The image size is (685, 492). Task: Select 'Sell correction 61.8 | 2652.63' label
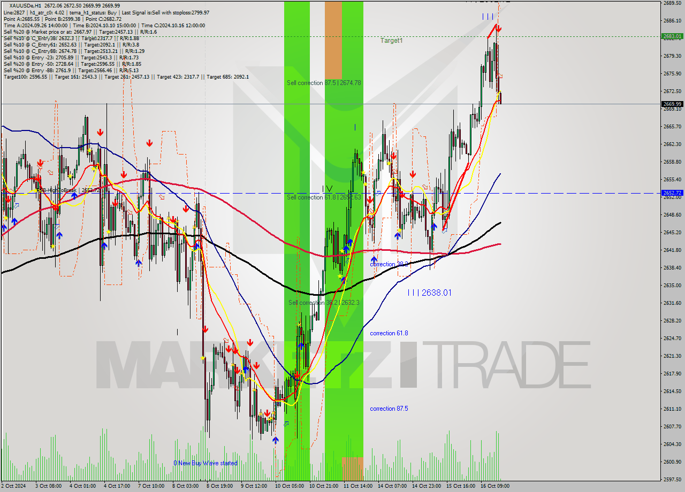324,197
